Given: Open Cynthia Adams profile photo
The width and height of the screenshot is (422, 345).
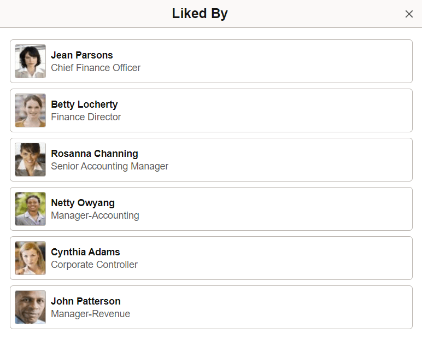Looking at the screenshot, I should click(31, 259).
